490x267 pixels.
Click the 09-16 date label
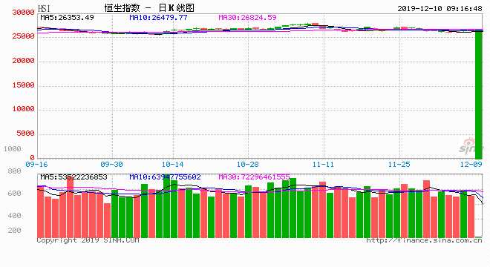tap(36, 164)
